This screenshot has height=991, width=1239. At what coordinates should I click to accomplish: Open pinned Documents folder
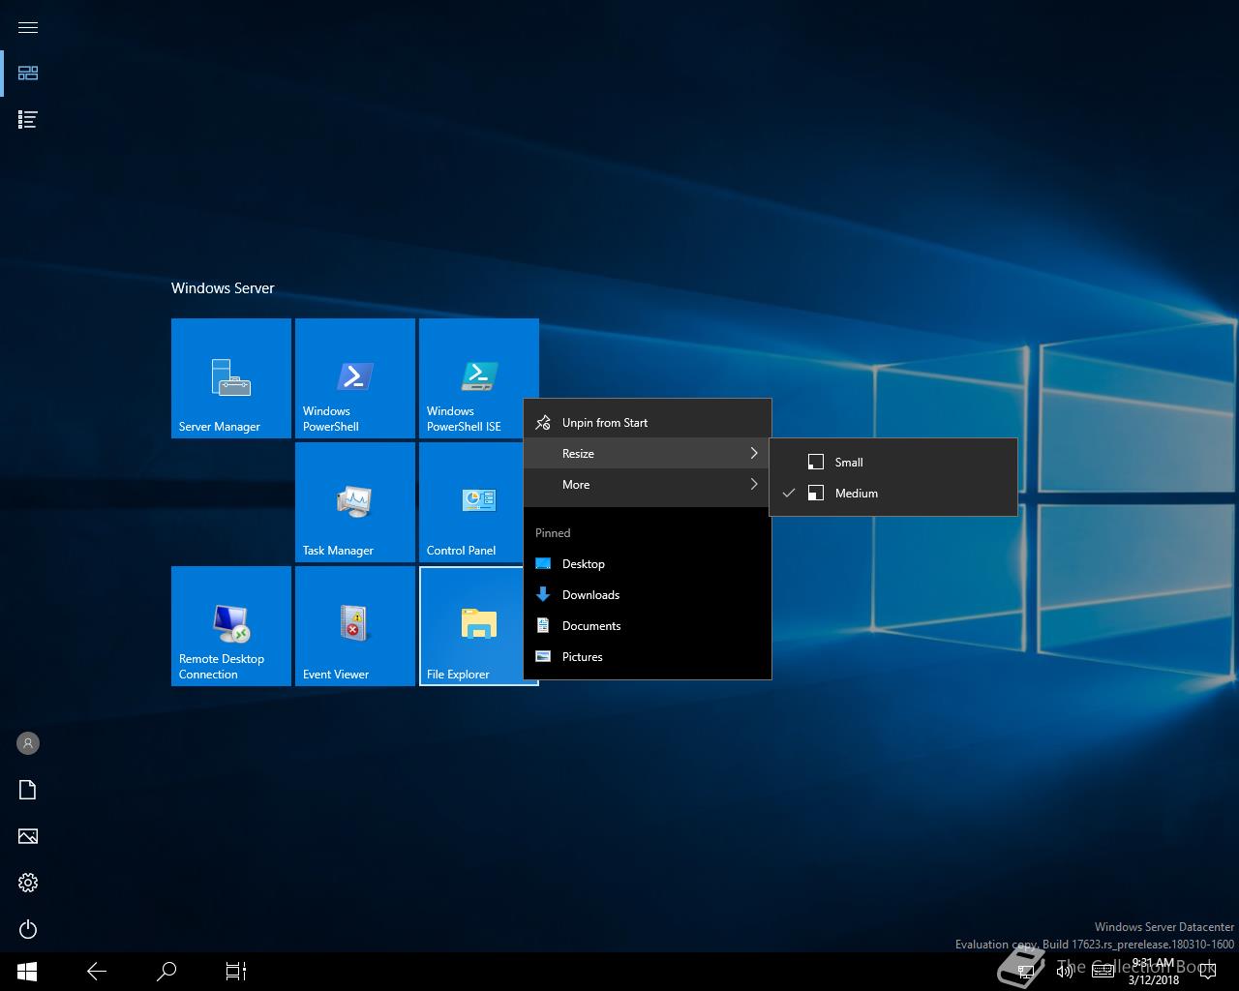click(648, 626)
